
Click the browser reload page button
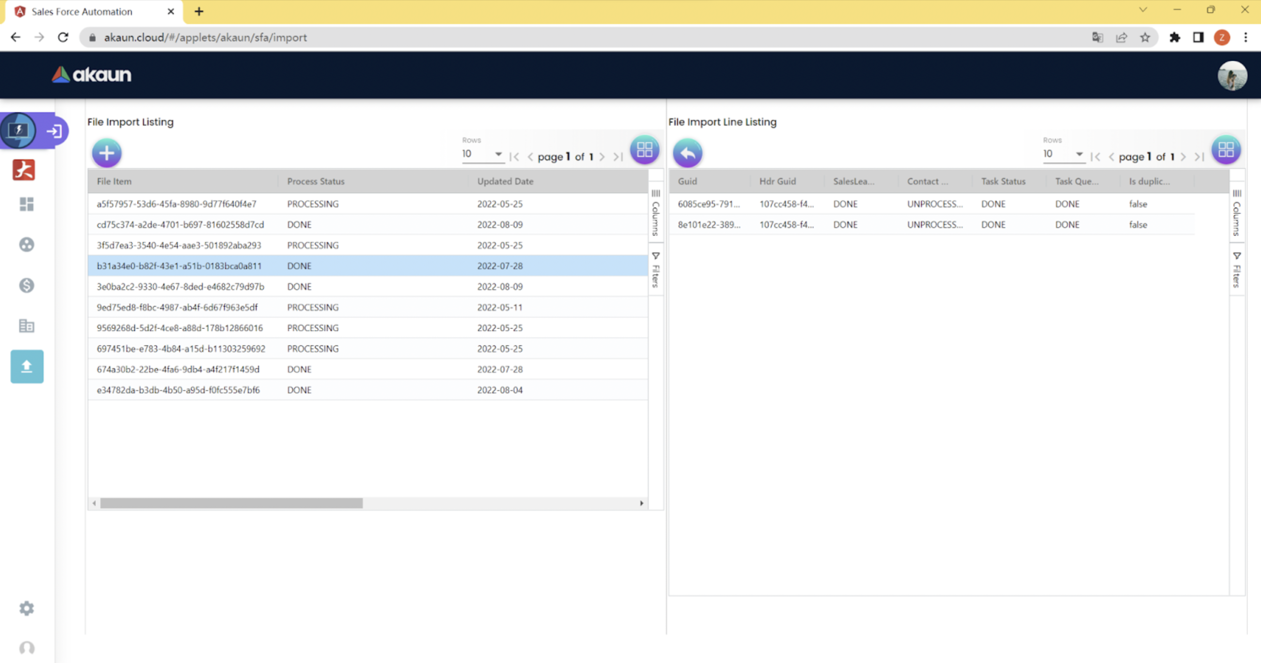(x=63, y=37)
